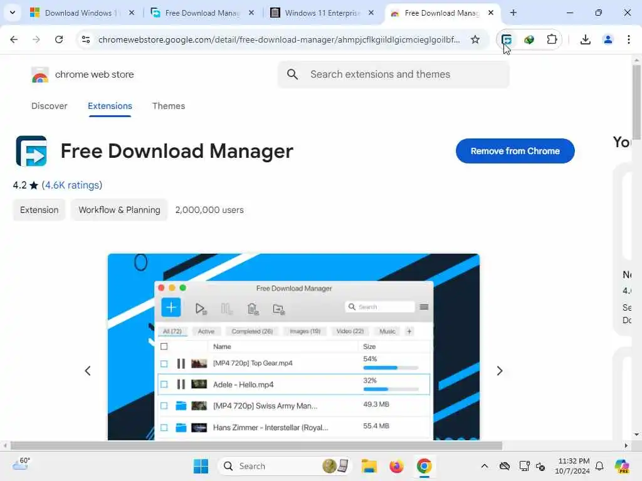
Task: Click the muted volume tray icon
Action: tap(540, 466)
